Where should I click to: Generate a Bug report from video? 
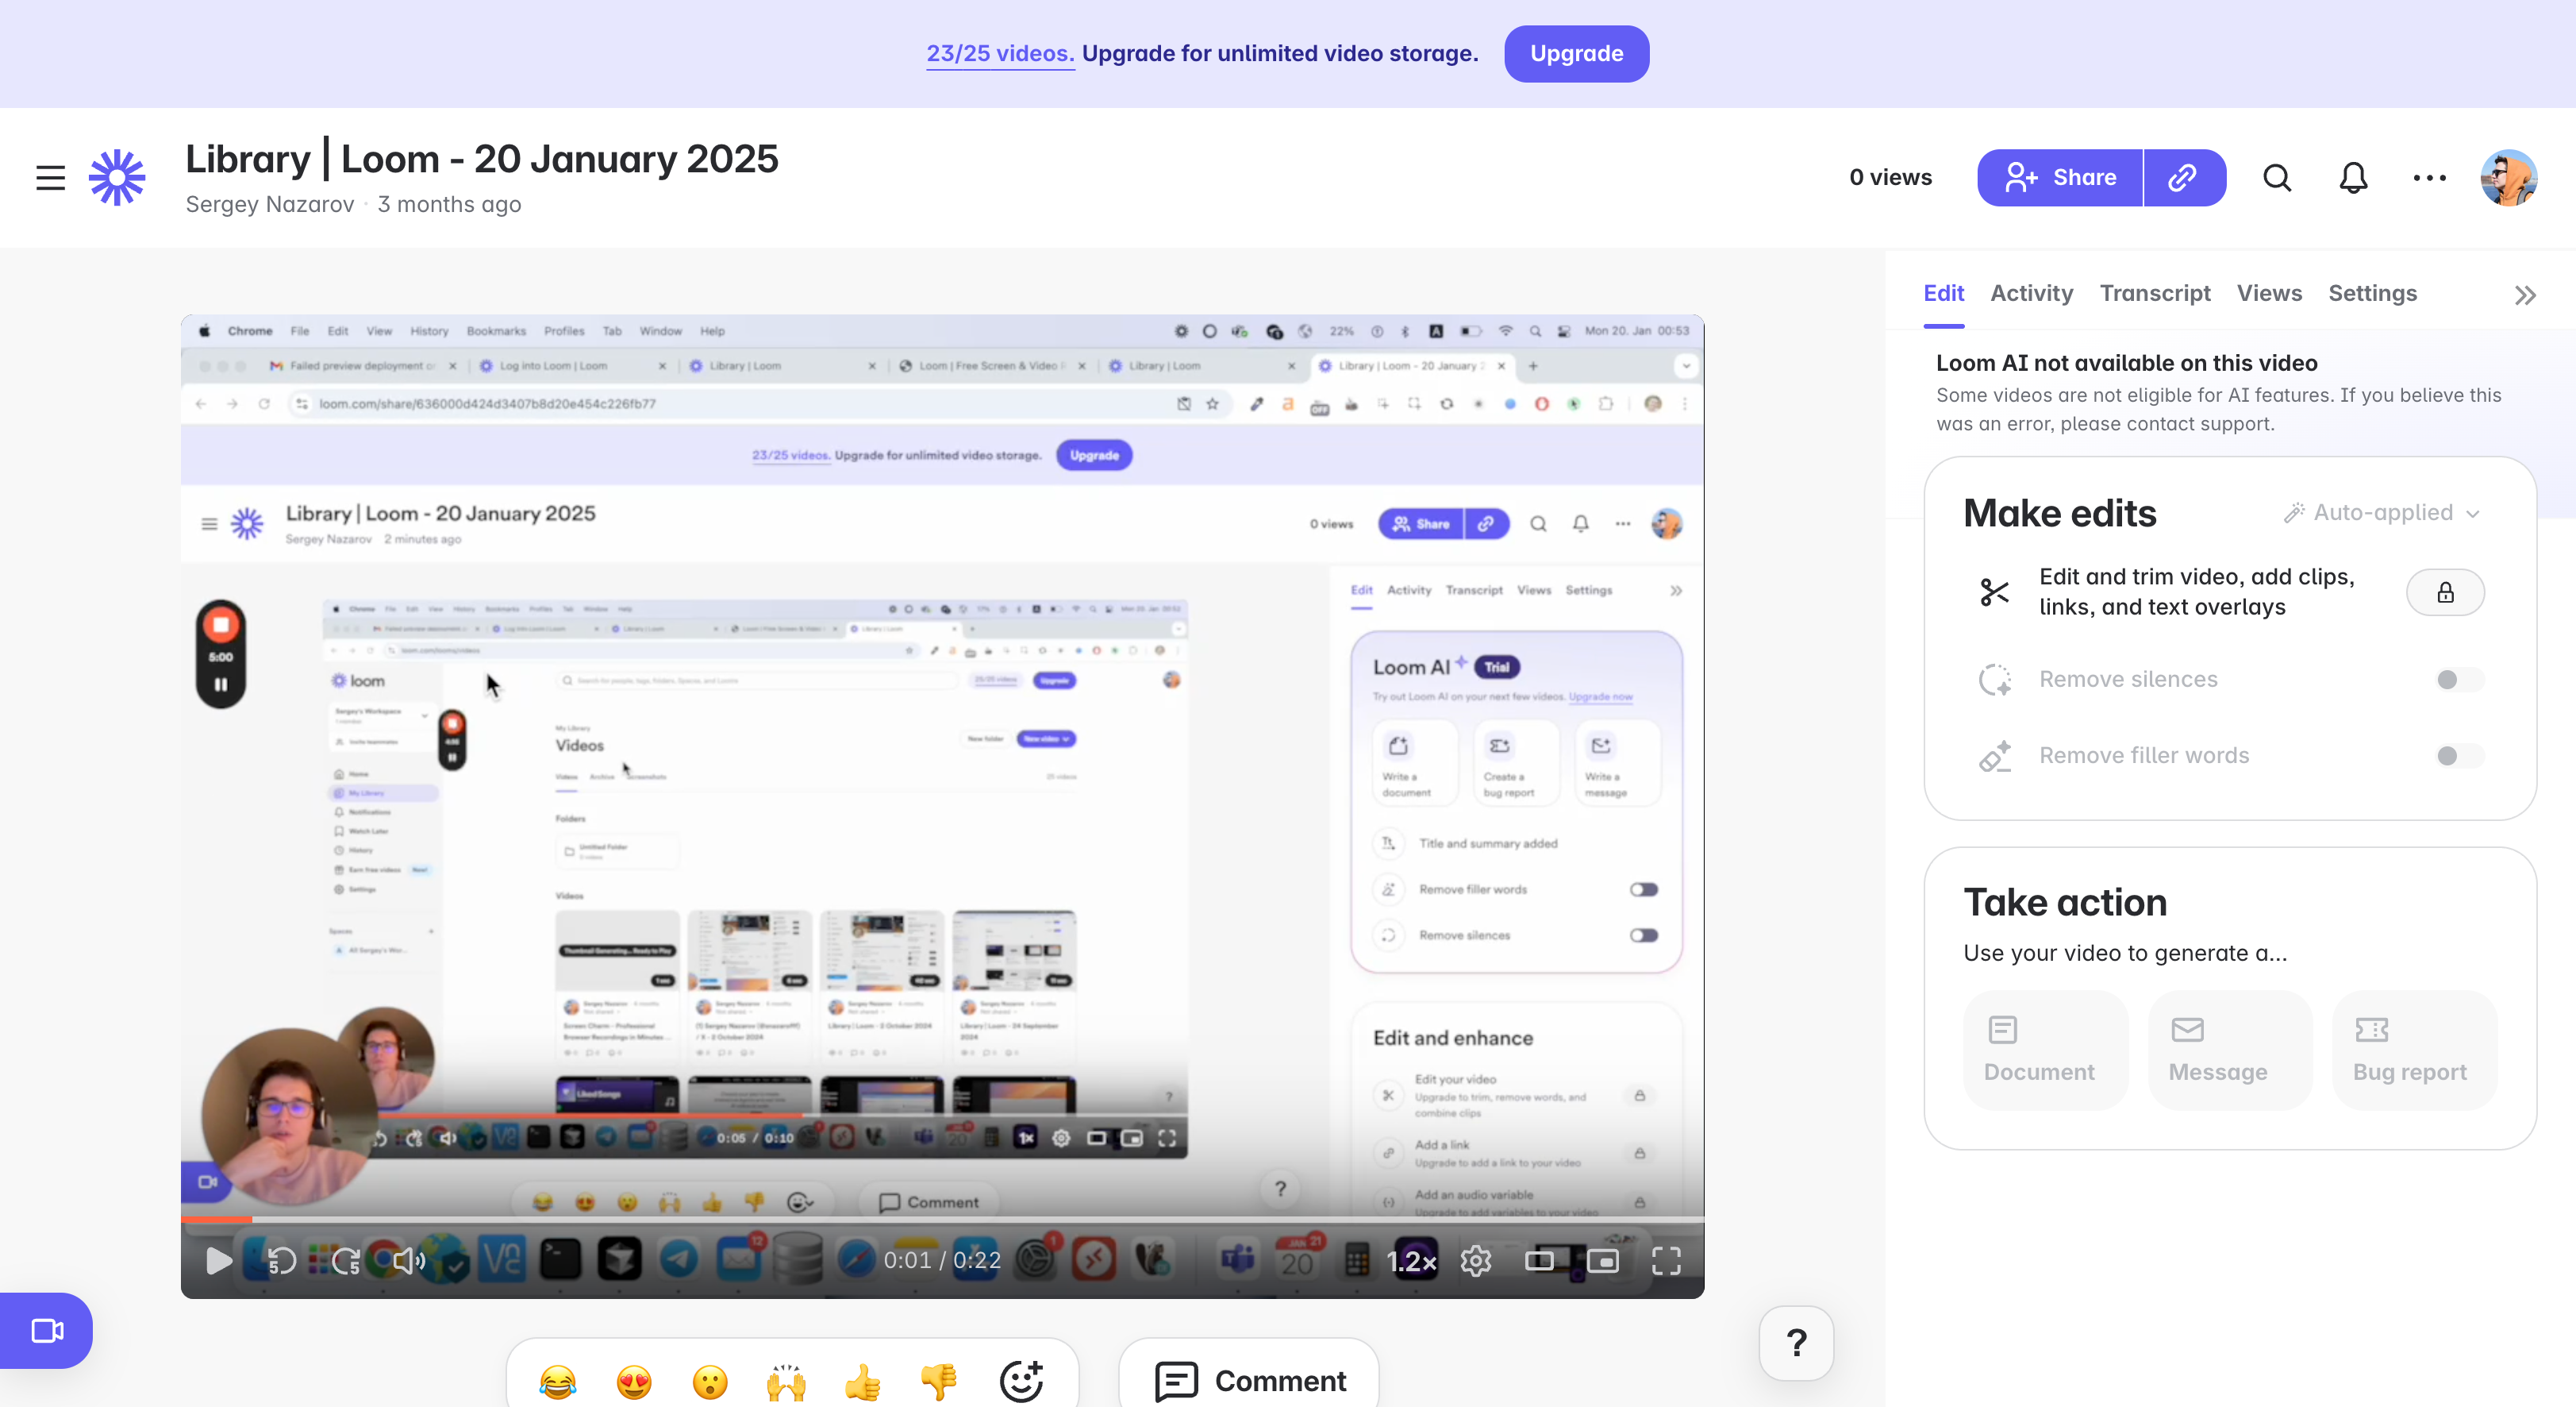click(x=2414, y=1050)
